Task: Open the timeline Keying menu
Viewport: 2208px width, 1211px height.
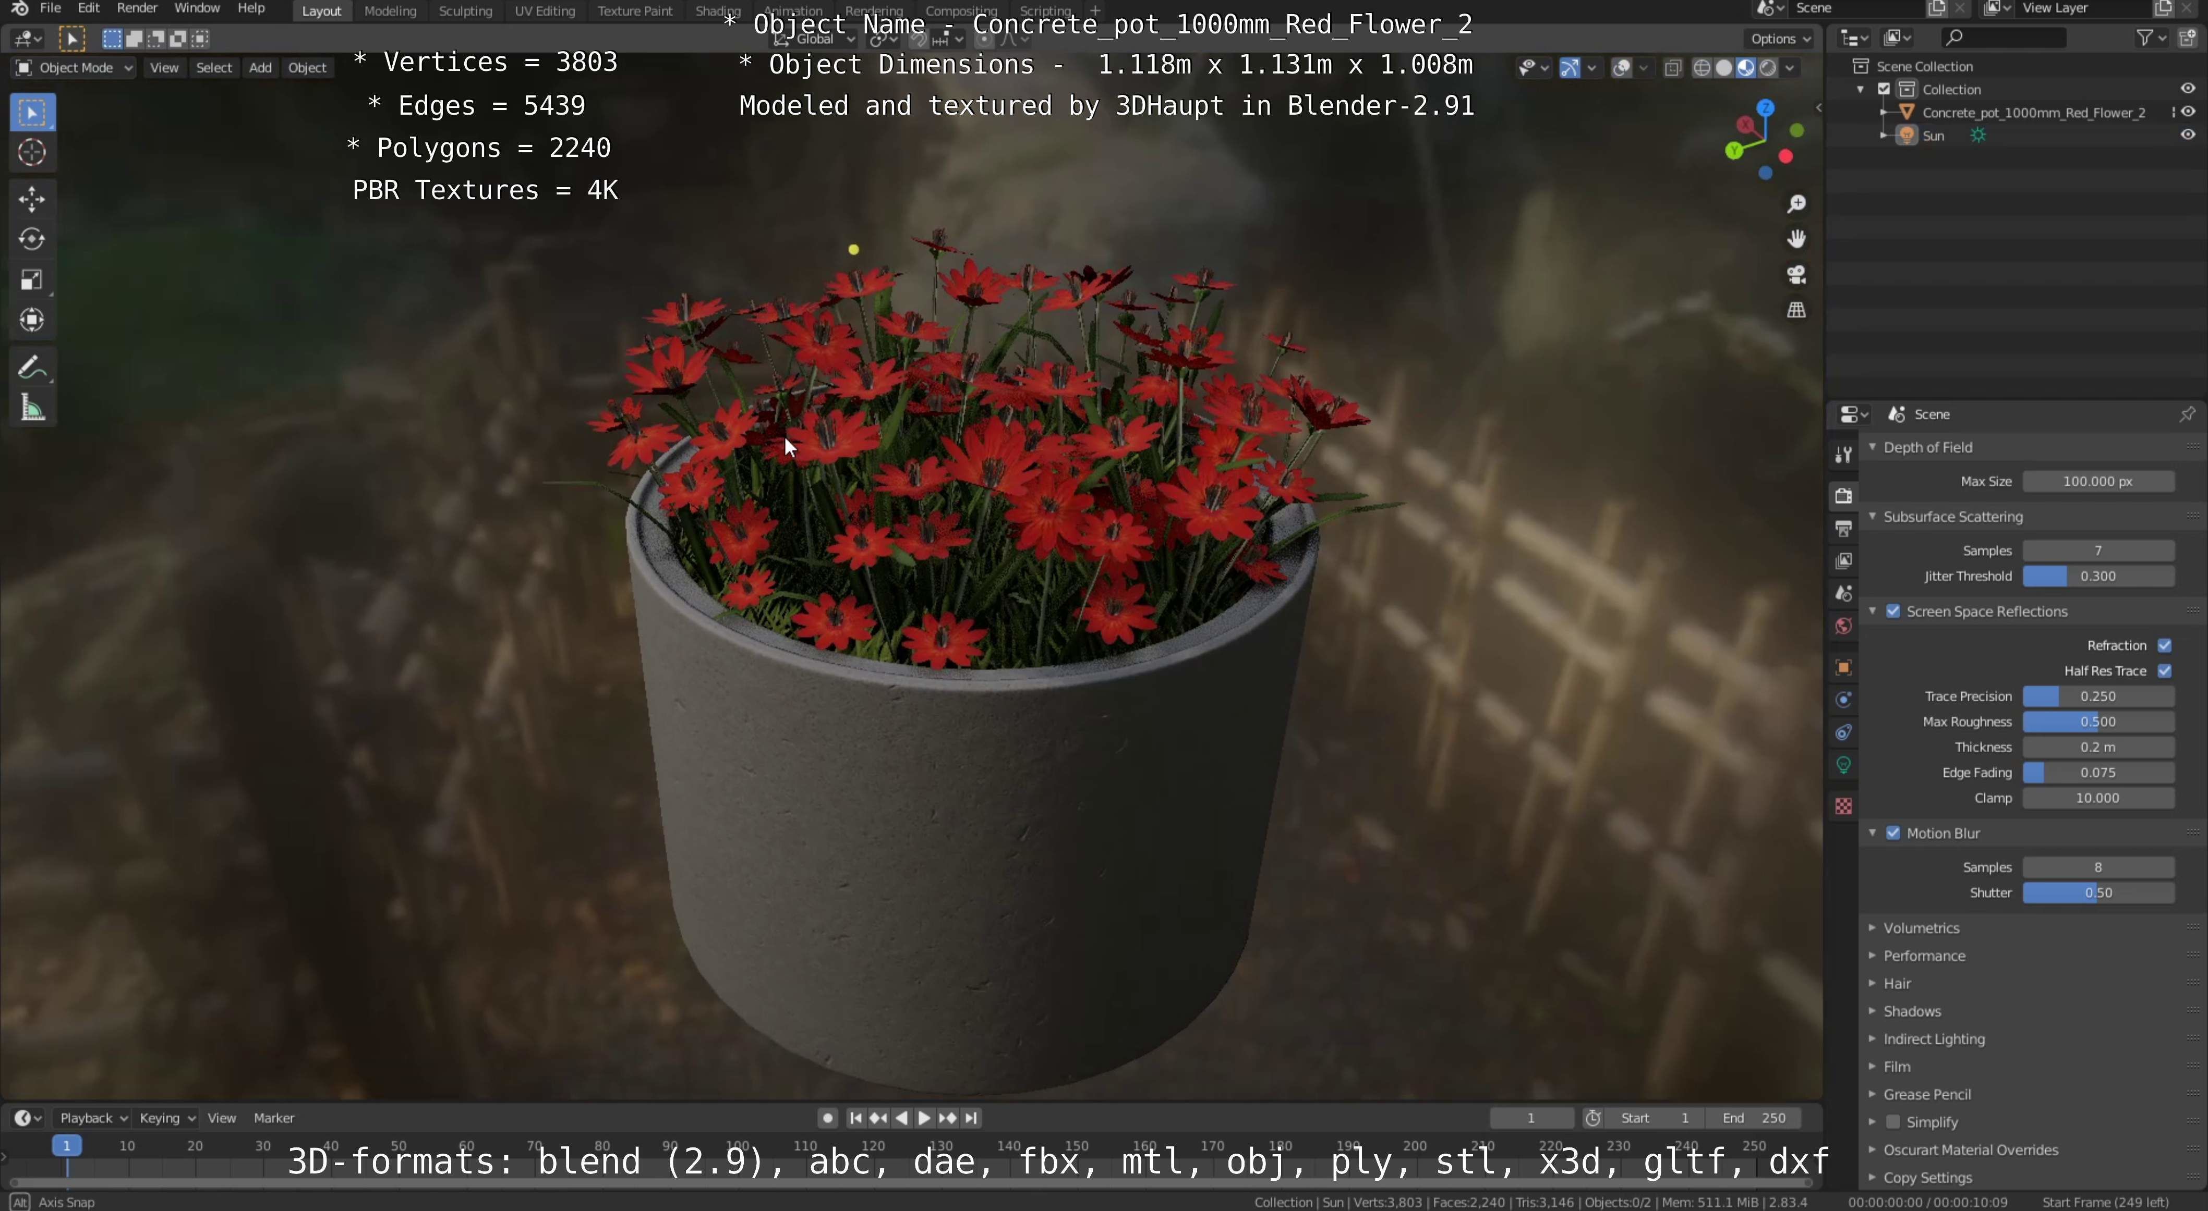Action: 167,1118
